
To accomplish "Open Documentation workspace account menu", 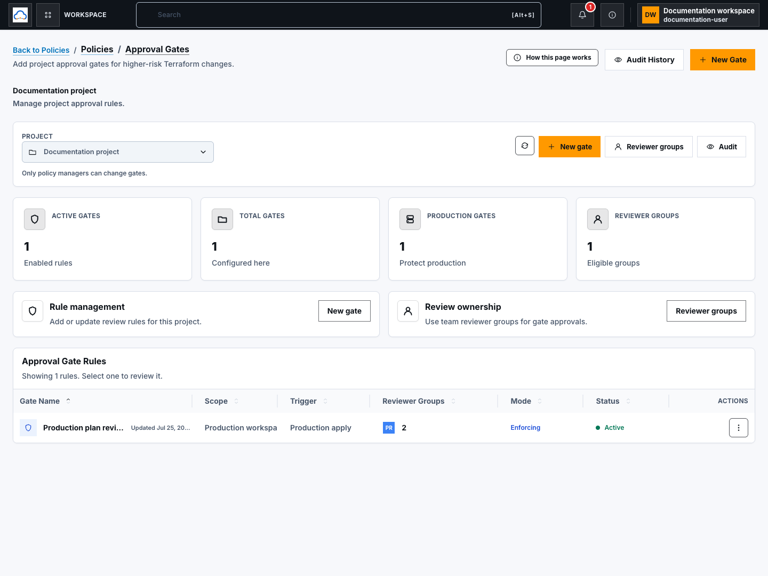I will tap(698, 15).
